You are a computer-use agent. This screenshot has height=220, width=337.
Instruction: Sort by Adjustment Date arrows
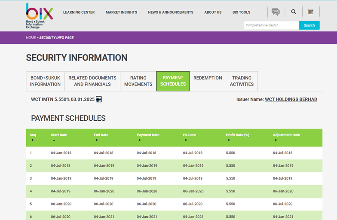click(276, 140)
